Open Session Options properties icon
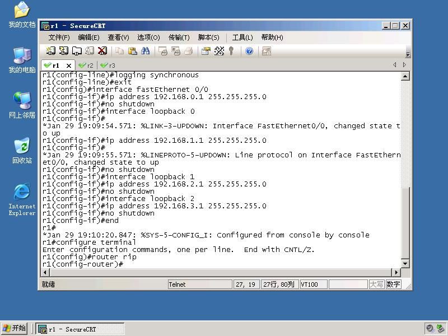Image resolution: width=448 pixels, height=336 pixels. coord(206,51)
